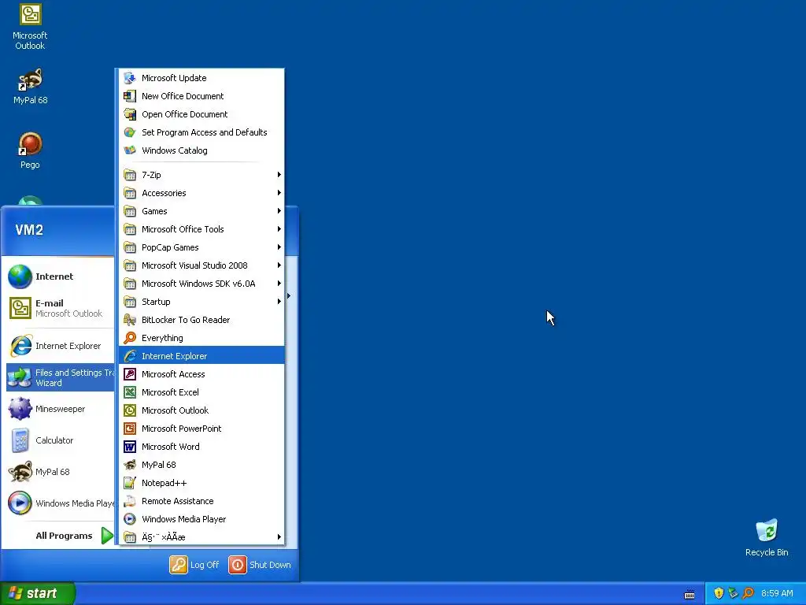The height and width of the screenshot is (605, 806).
Task: Open Microsoft Update from the programs list
Action: pos(201,78)
